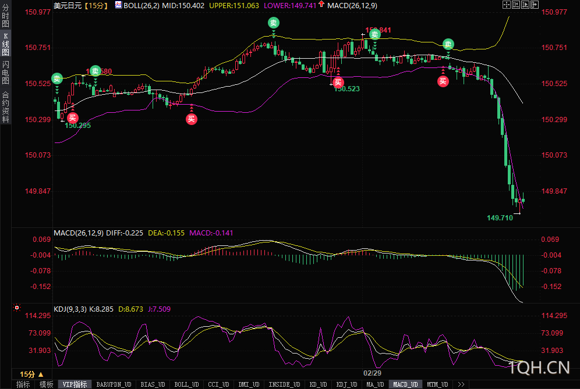580x389 pixels.
Task: Select the 卖 sell marker beside 150.841 label
Action: [x=374, y=35]
